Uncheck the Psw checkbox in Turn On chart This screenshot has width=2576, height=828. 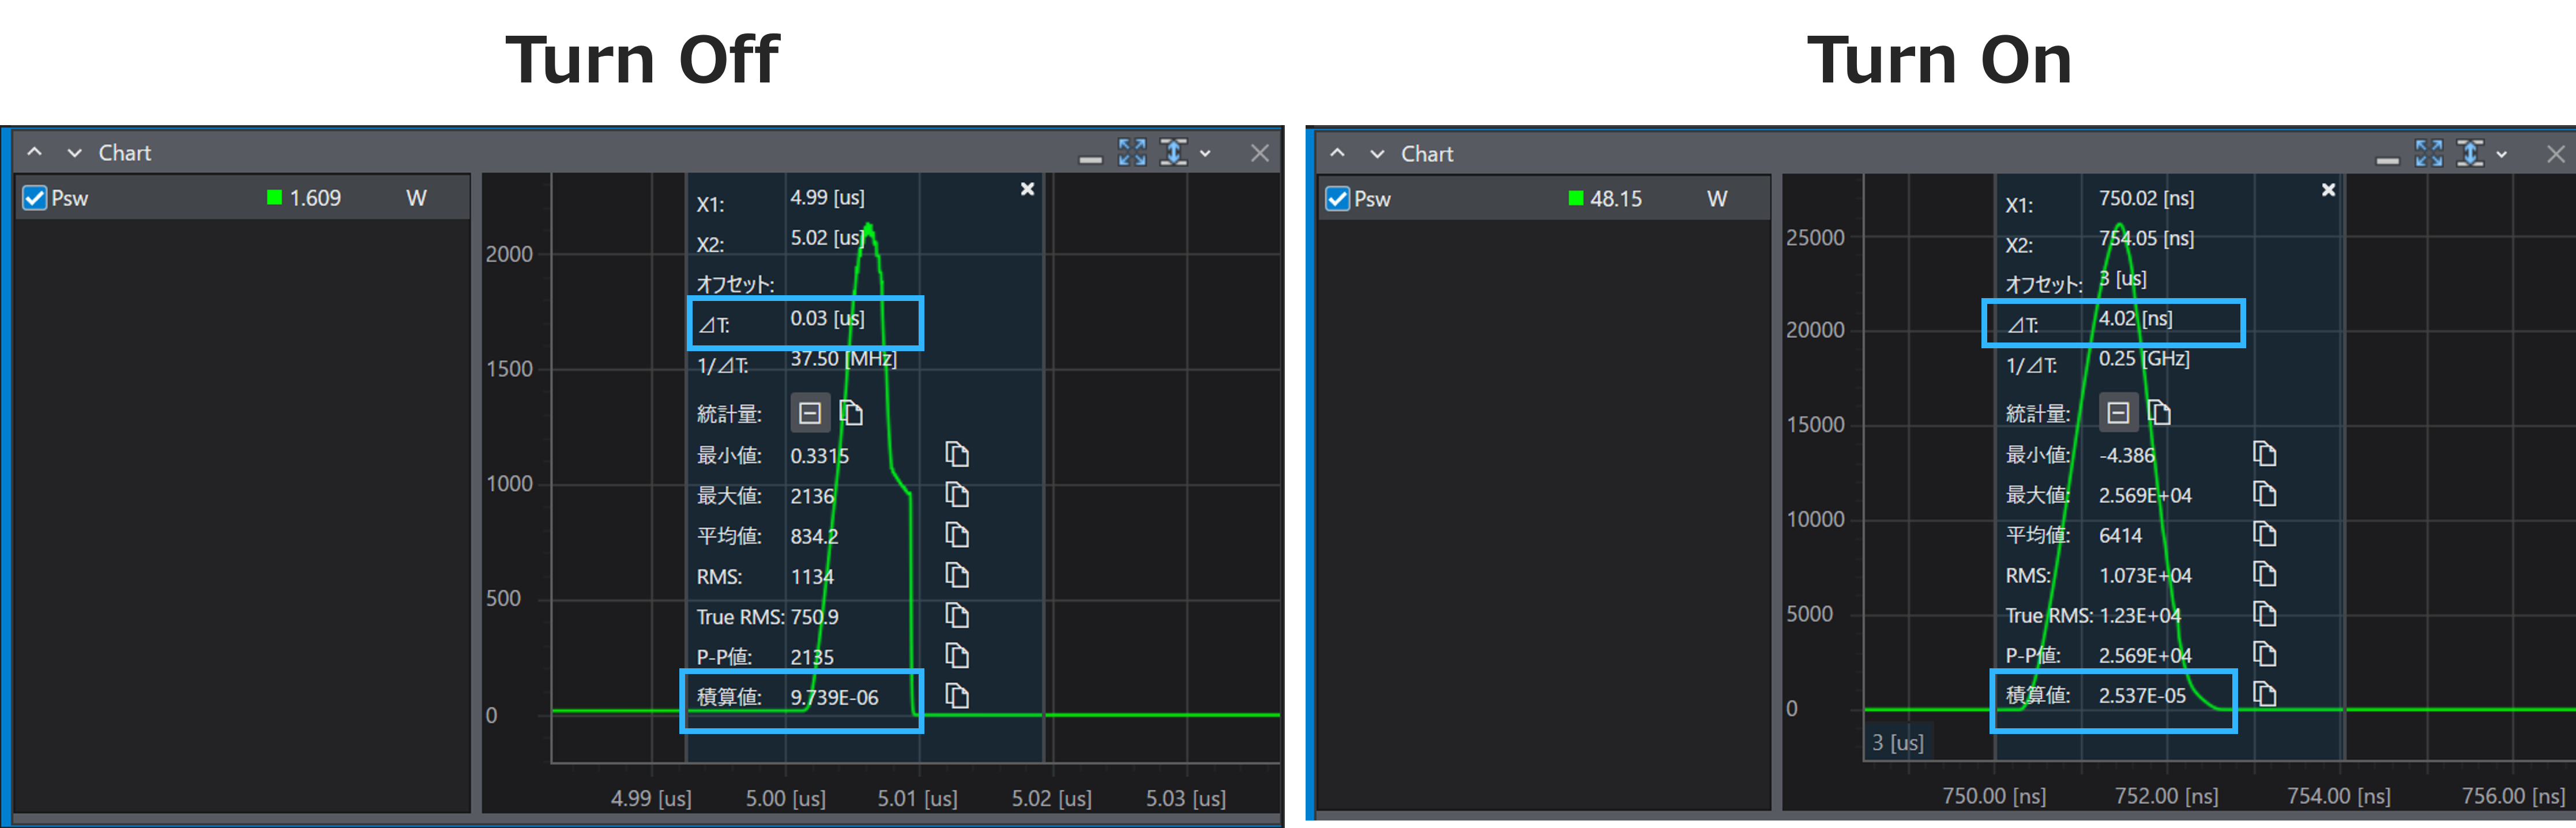point(1338,199)
